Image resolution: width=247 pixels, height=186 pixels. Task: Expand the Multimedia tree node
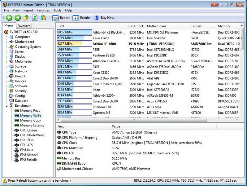click(6, 62)
